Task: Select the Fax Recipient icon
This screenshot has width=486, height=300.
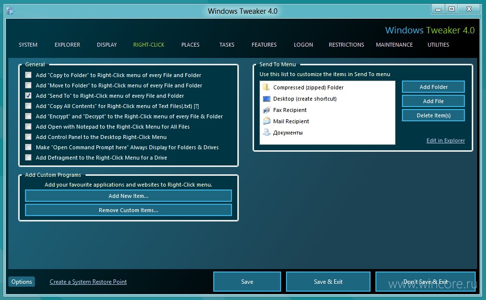Action: click(266, 110)
